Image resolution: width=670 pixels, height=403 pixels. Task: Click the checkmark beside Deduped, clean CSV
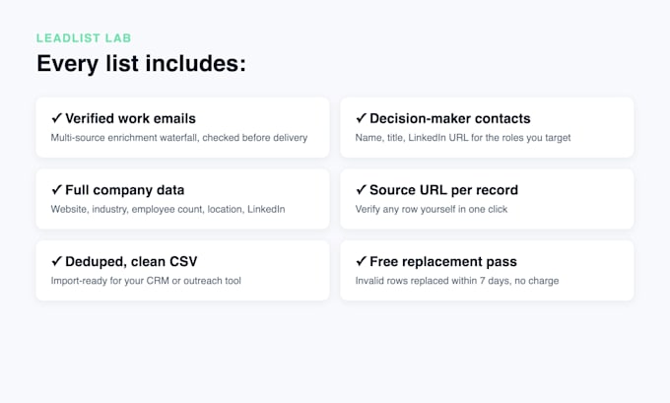pyautogui.click(x=57, y=261)
